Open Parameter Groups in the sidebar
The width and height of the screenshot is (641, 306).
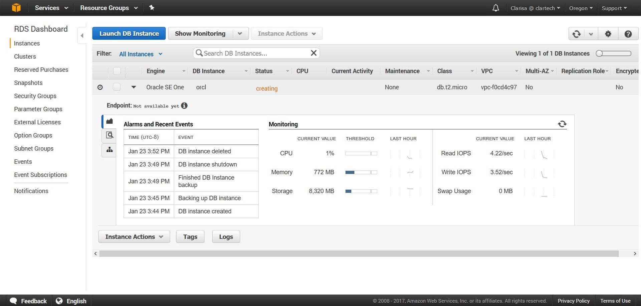pyautogui.click(x=38, y=109)
